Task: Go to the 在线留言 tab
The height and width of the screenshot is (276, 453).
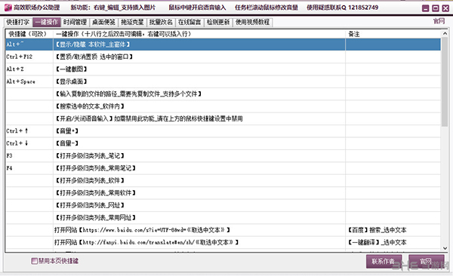Action: [x=190, y=22]
